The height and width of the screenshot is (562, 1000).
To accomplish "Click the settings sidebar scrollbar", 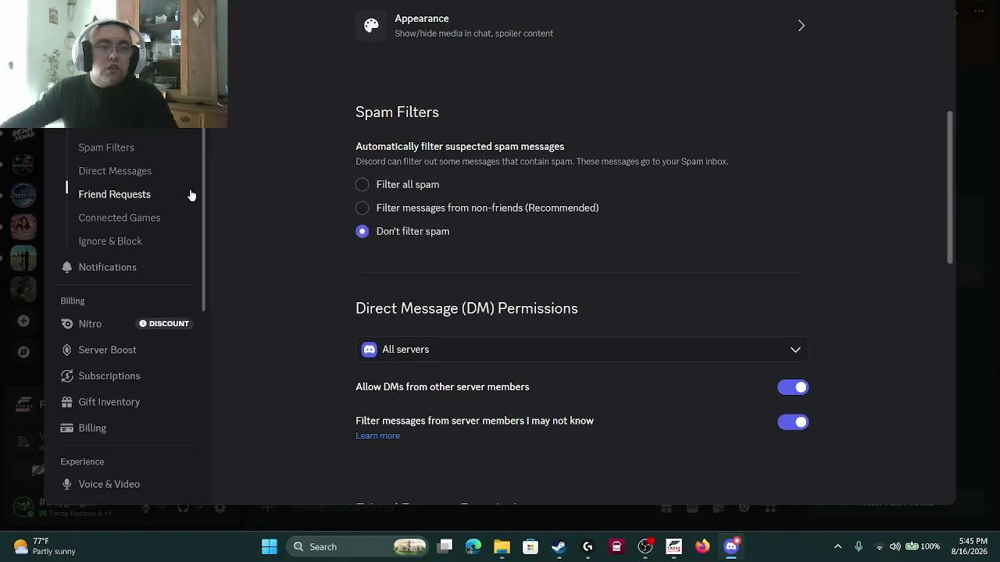I will (x=204, y=221).
